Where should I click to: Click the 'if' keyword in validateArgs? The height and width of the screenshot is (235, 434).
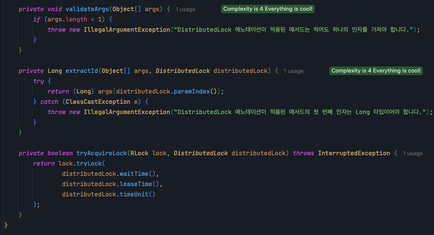[37, 19]
